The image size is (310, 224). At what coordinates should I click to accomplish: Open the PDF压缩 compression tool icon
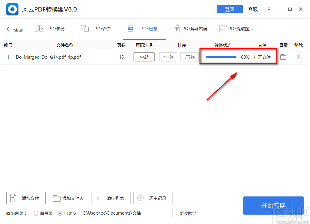(130, 28)
